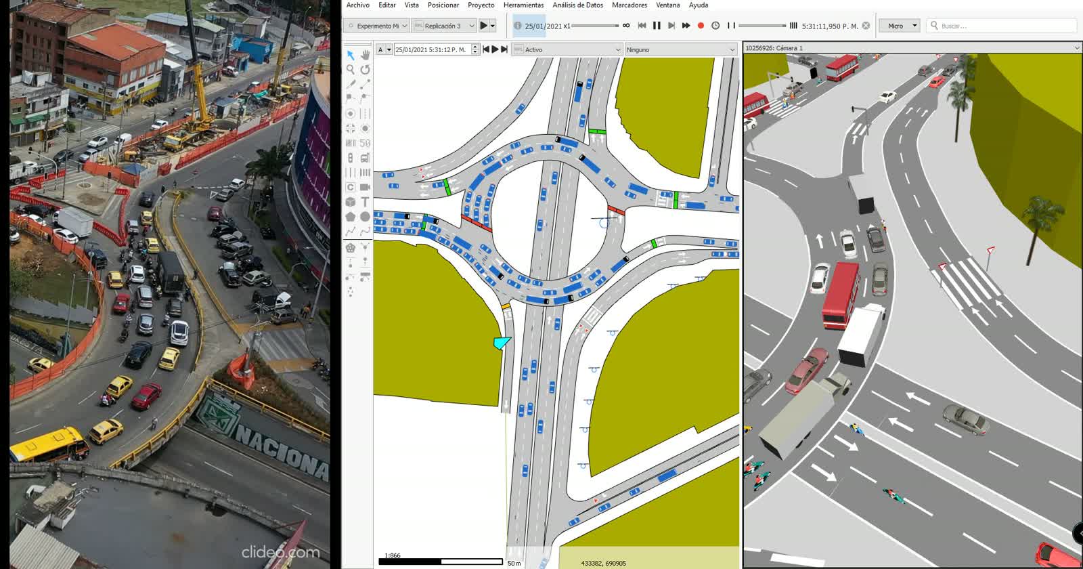Play the view timeline at 5:31:12
The height and width of the screenshot is (569, 1083).
tap(495, 49)
